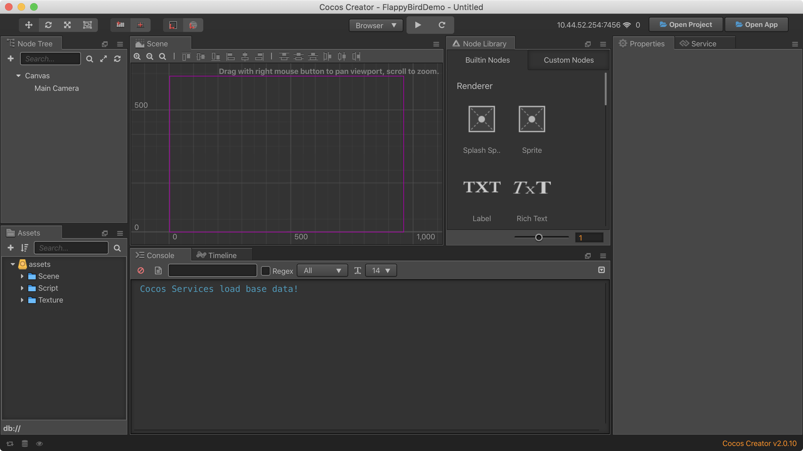Open the Node Tree panel menu
The width and height of the screenshot is (803, 451).
coord(120,44)
